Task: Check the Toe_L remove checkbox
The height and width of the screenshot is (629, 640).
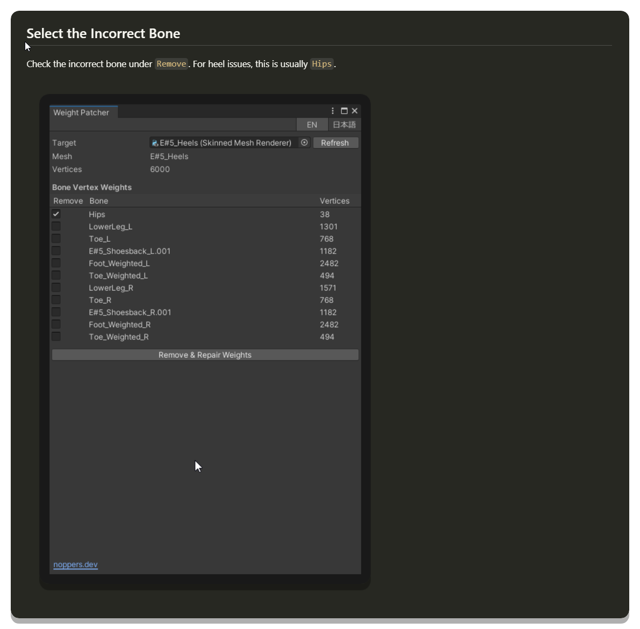Action: click(56, 238)
